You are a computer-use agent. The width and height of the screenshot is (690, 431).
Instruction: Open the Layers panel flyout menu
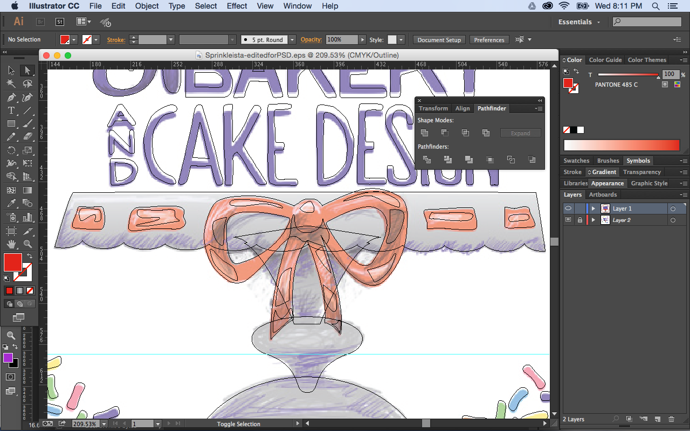tap(684, 195)
